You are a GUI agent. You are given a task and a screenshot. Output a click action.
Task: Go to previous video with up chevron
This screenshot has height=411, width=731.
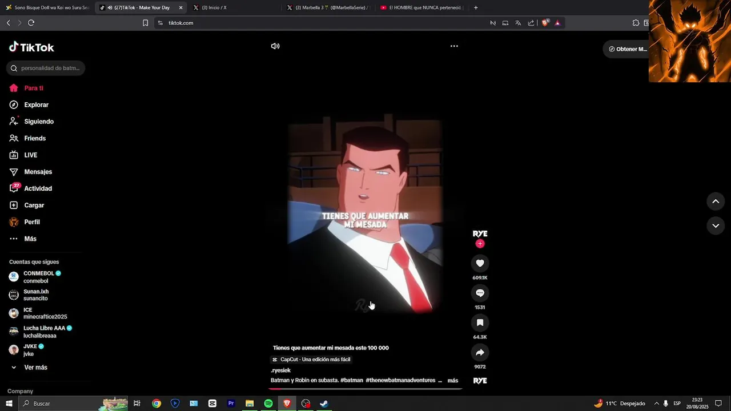(x=716, y=202)
